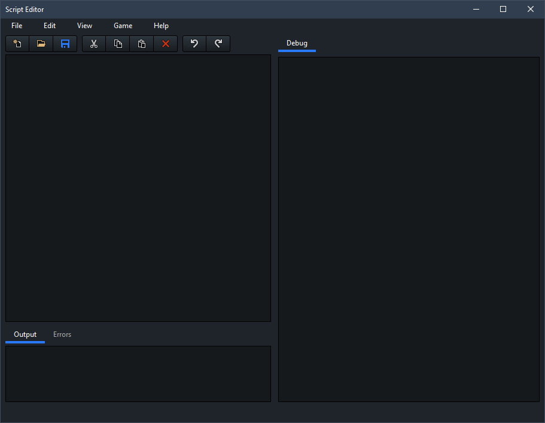Screen dimensions: 545x423
Task: Open the Edit menu
Action: [50, 26]
